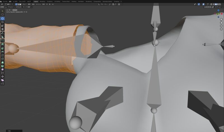
Task: Pick the Annotate tool
Action: 3,33
